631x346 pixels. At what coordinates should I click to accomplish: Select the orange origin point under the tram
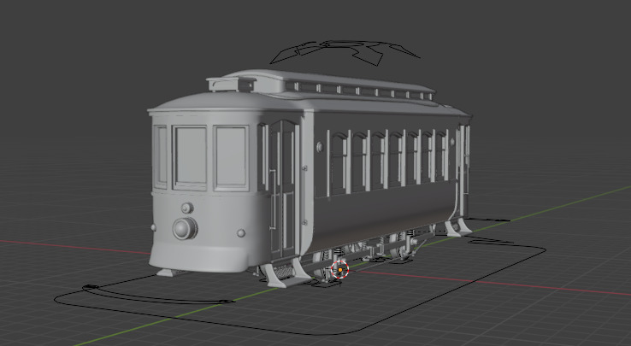pos(340,269)
